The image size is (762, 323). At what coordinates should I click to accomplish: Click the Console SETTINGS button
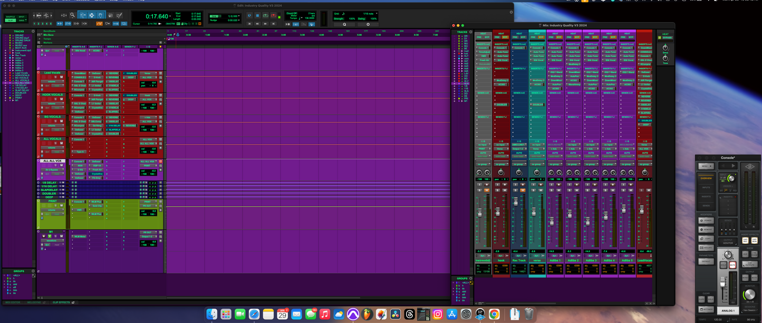(706, 309)
